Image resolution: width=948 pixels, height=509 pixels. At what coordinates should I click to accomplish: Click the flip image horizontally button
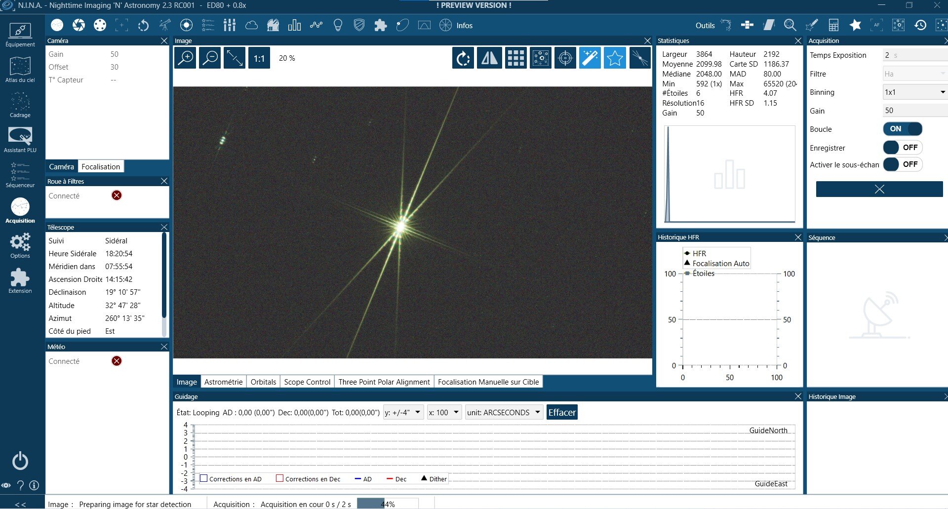coord(489,58)
